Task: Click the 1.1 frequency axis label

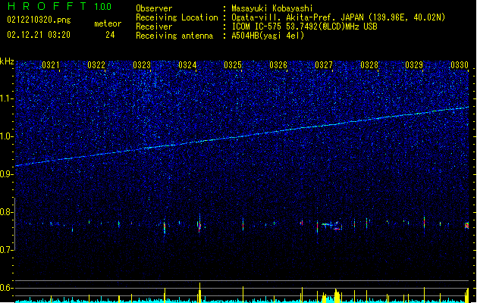Action: [x=7, y=98]
